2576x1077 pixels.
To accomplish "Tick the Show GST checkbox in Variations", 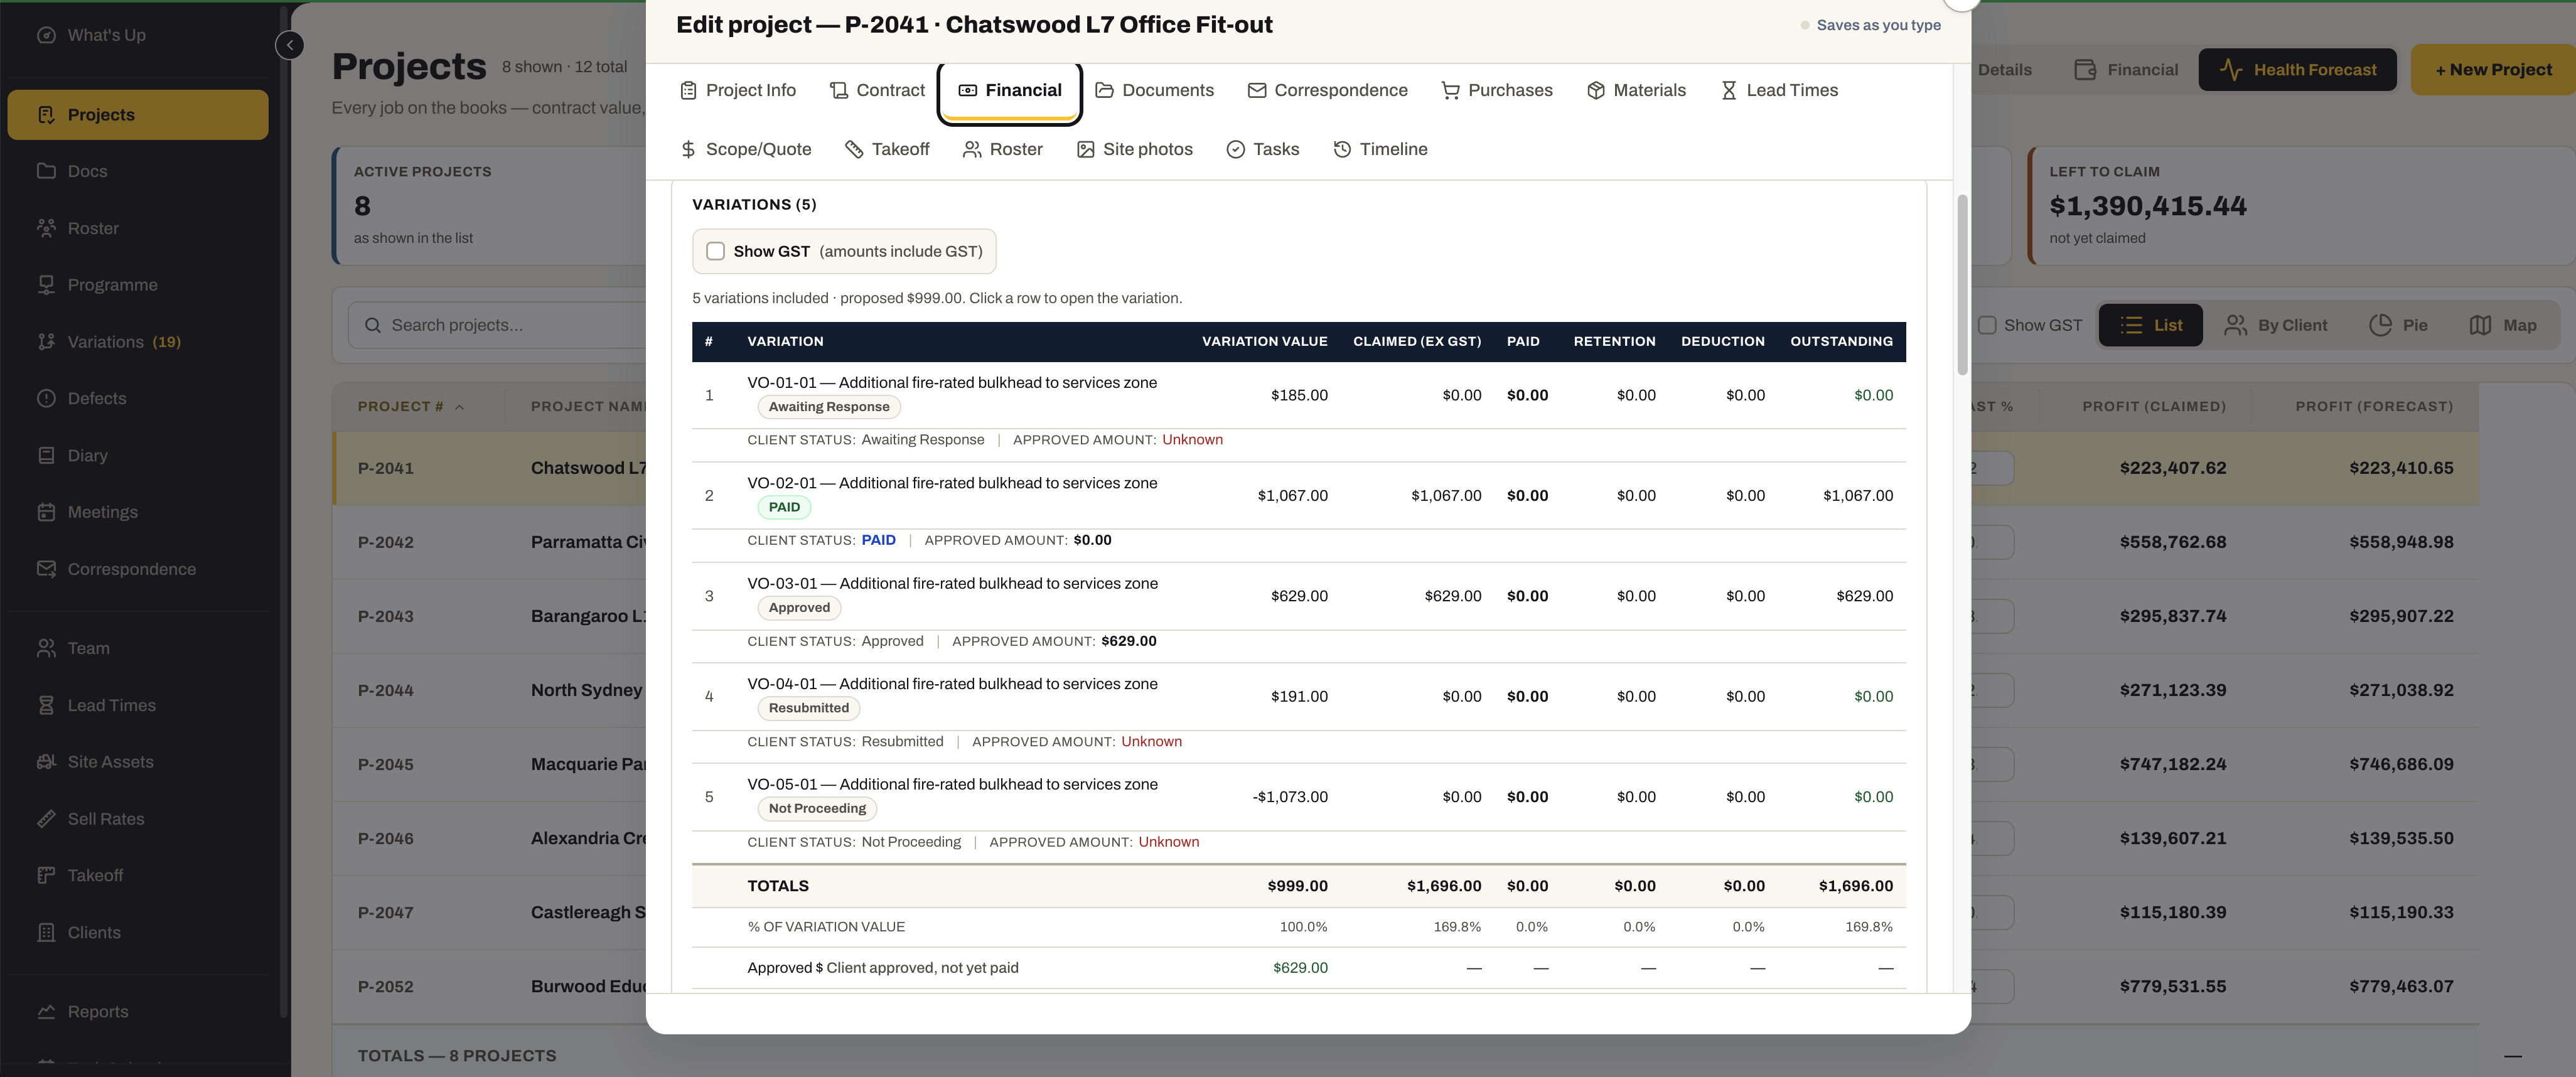I will 716,251.
